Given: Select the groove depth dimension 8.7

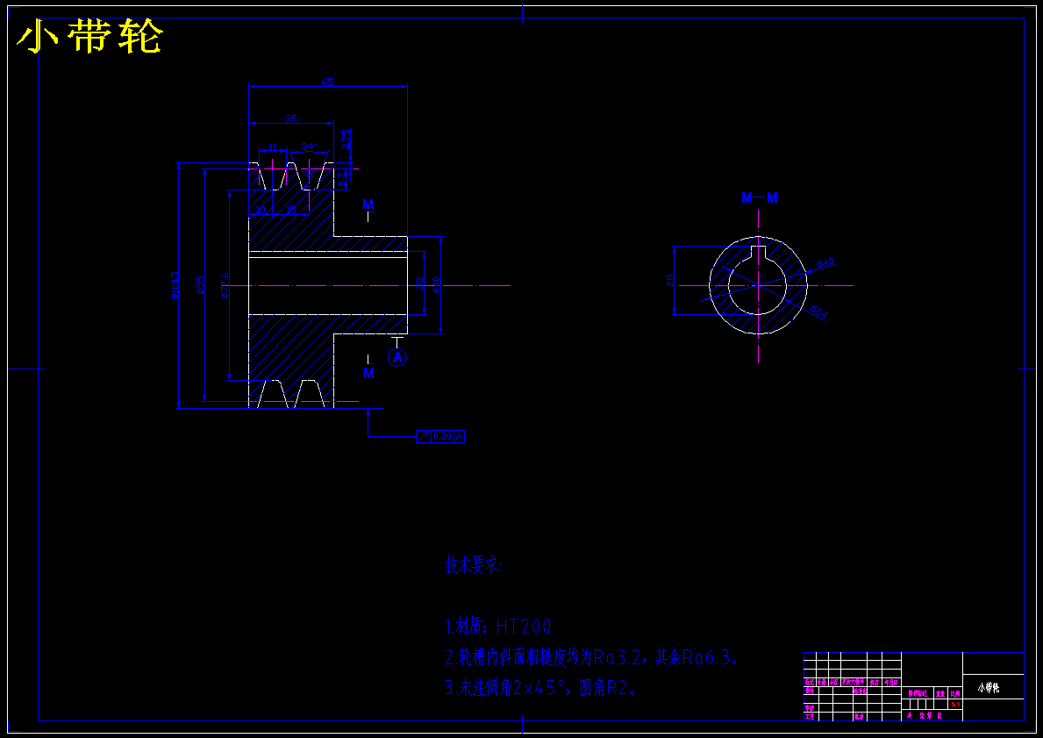Looking at the screenshot, I should [x=341, y=179].
